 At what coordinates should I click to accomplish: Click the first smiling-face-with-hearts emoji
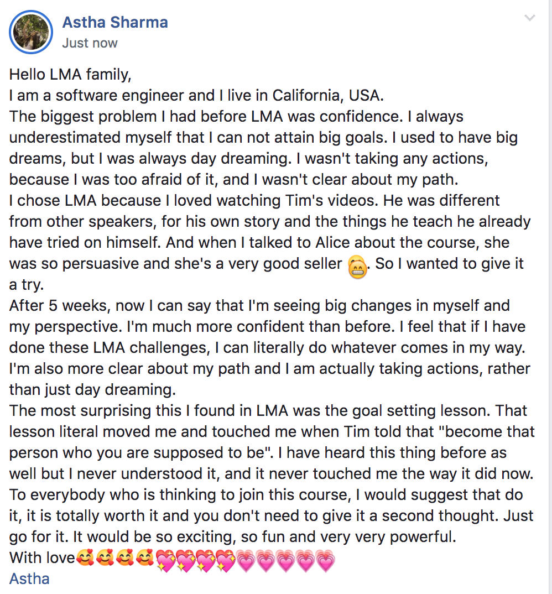(85, 559)
